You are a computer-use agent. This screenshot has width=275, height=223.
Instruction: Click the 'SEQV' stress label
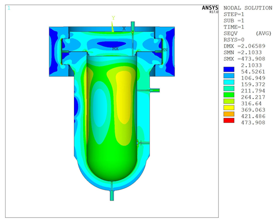pyautogui.click(x=231, y=34)
